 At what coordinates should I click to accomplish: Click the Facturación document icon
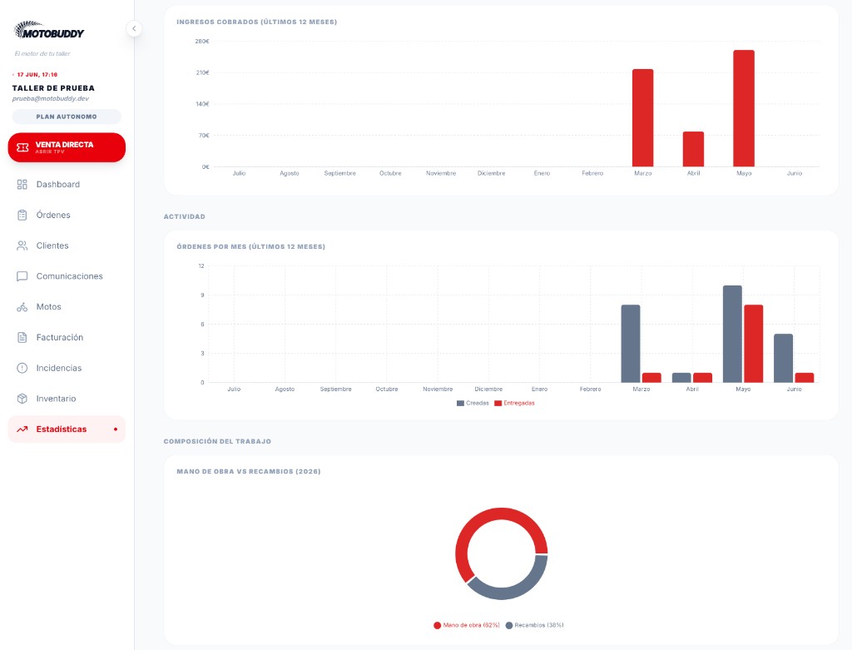pyautogui.click(x=22, y=338)
